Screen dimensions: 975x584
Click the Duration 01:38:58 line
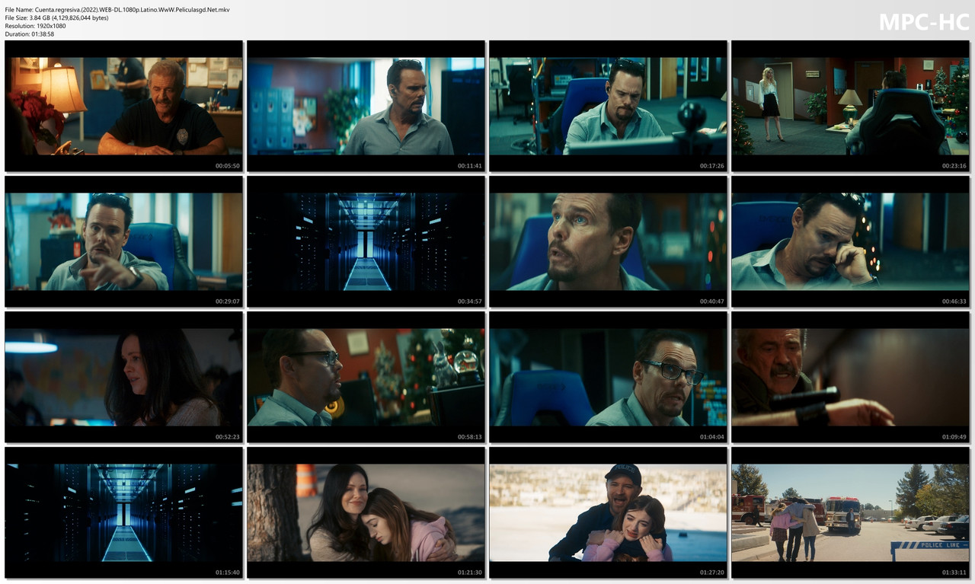pyautogui.click(x=29, y=34)
